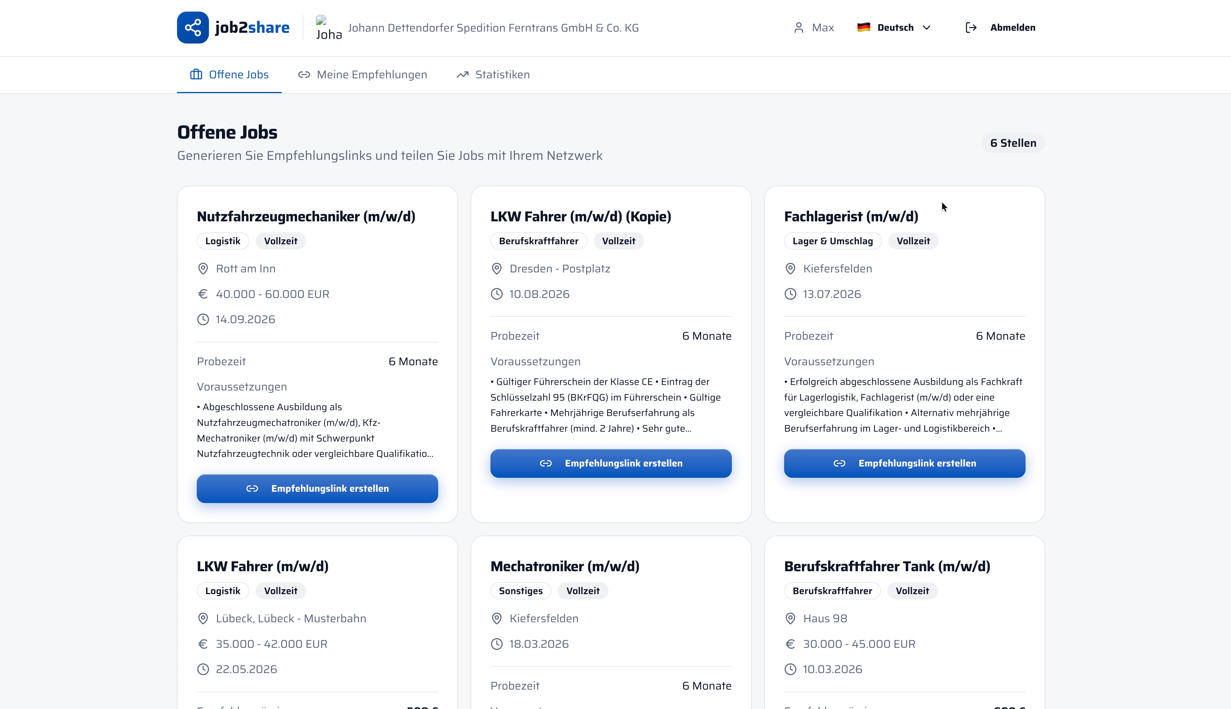Image resolution: width=1231 pixels, height=709 pixels.
Task: Click the German flag icon
Action: point(864,27)
